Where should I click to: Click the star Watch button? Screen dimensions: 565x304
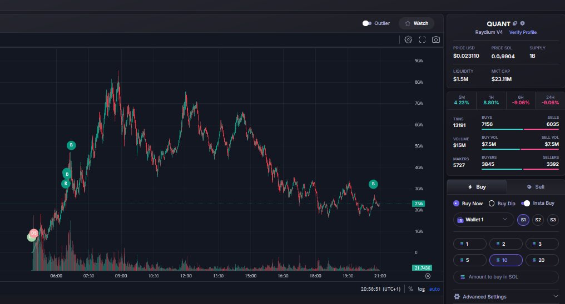416,23
